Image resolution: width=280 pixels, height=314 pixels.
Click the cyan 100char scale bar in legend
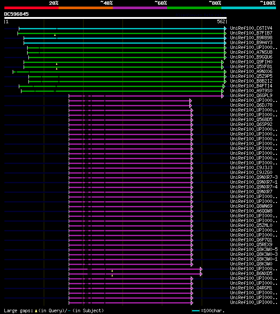196,311
